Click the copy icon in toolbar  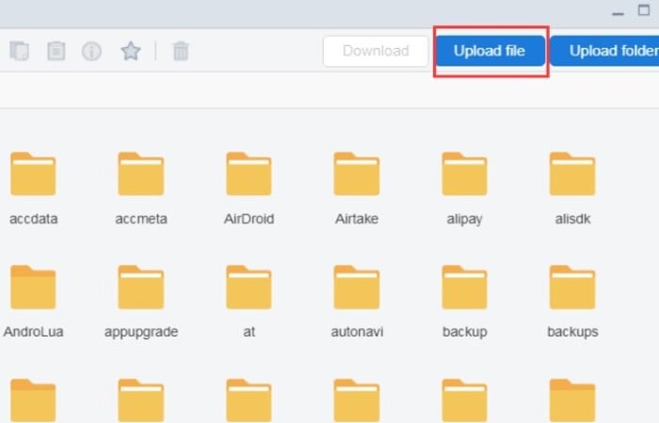click(20, 51)
